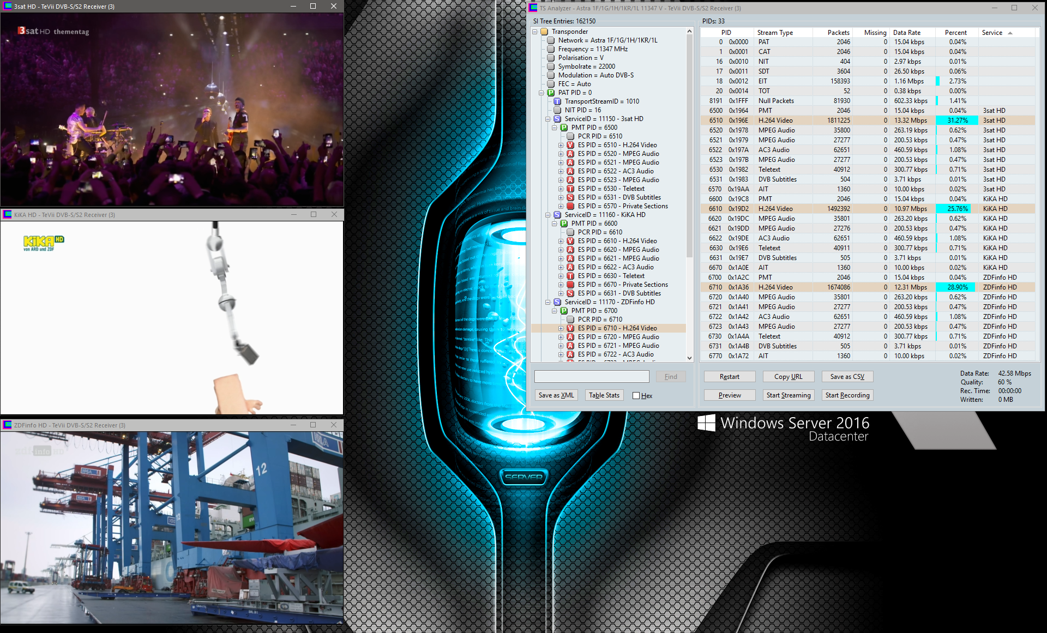Click the S icon of ServiceID 11160 - KiKA HD
1047x633 pixels.
click(557, 215)
